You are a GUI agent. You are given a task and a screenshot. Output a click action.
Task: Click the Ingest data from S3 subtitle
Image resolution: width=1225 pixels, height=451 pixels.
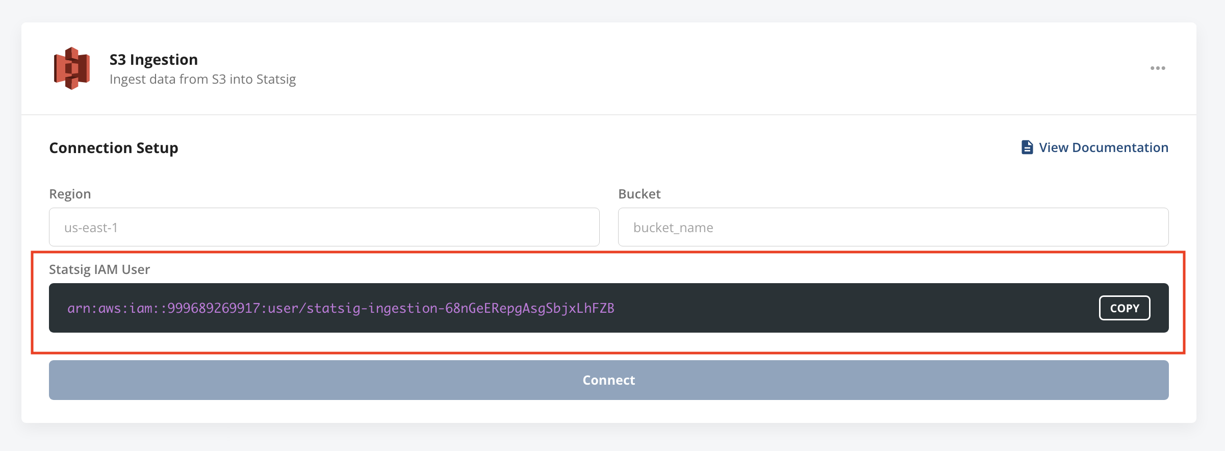(202, 79)
